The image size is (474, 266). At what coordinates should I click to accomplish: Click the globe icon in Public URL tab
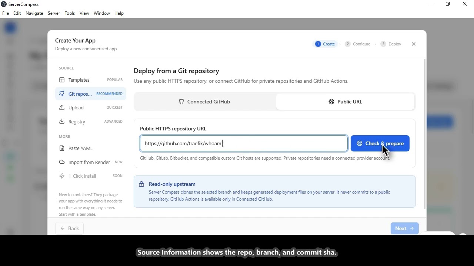(x=331, y=102)
